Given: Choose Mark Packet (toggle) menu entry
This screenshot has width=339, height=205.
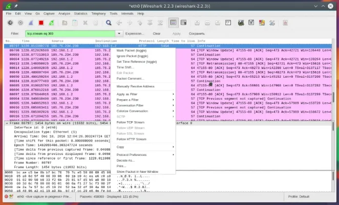Looking at the screenshot, I should pyautogui.click(x=143, y=51).
